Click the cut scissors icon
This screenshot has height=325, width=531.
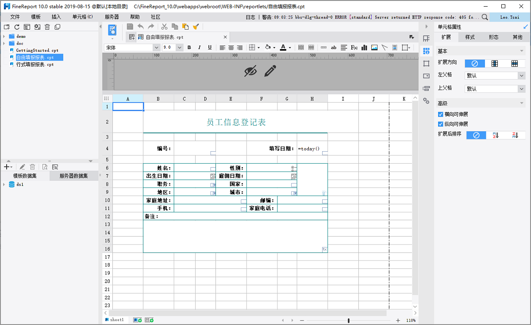point(164,27)
